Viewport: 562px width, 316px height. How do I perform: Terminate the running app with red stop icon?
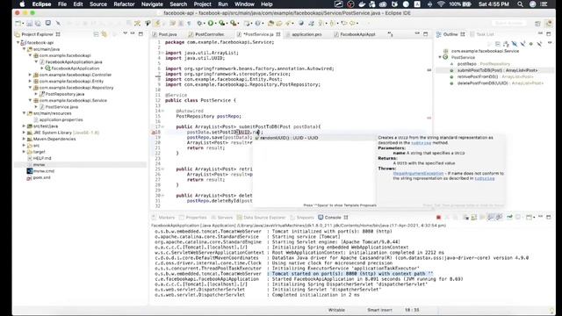point(438,217)
